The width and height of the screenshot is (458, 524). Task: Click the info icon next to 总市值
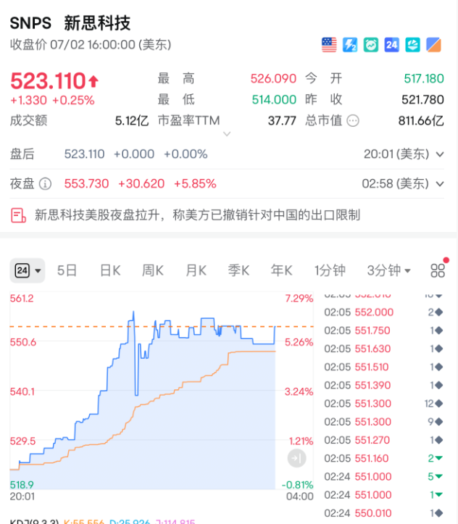point(353,121)
